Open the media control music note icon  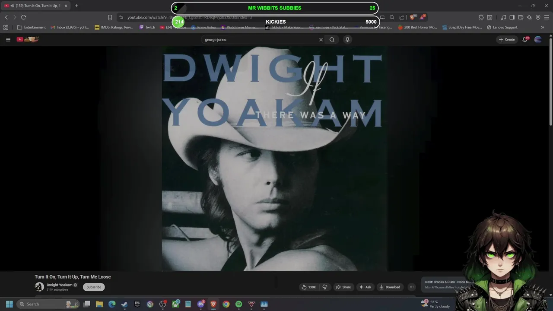click(504, 17)
